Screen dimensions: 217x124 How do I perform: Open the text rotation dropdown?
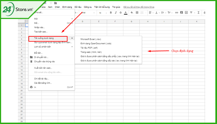click(170, 12)
